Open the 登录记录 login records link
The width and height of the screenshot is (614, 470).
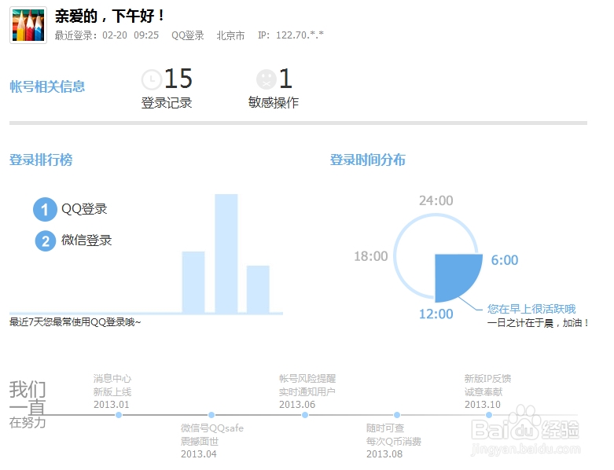(167, 103)
